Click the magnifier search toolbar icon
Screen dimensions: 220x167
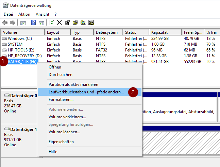click(x=83, y=22)
